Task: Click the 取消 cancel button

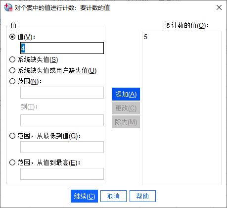Action: tap(113, 196)
